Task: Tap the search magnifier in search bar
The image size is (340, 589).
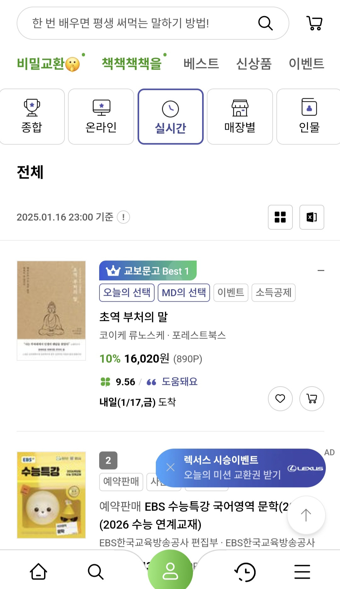Action: point(265,23)
